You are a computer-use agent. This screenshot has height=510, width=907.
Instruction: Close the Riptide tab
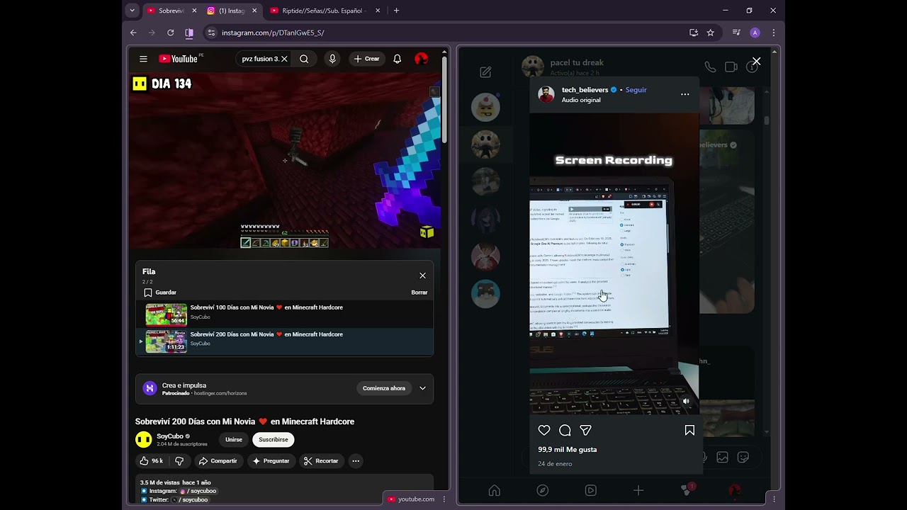point(378,11)
